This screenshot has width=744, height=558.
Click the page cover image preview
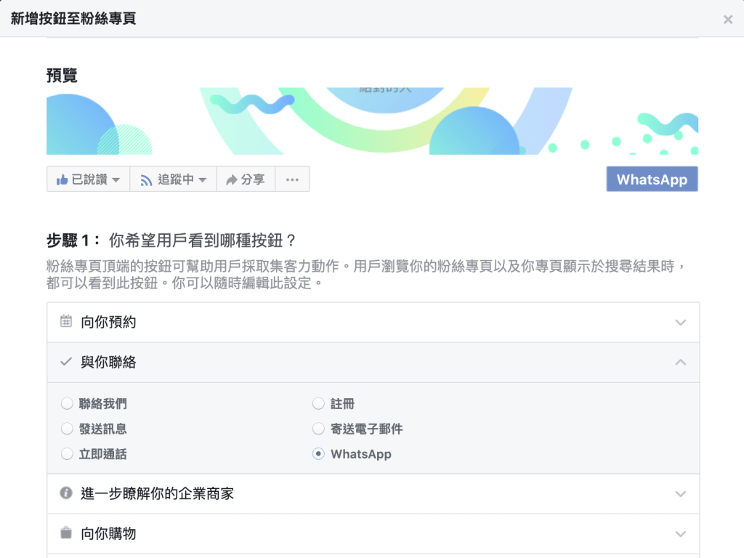(372, 121)
